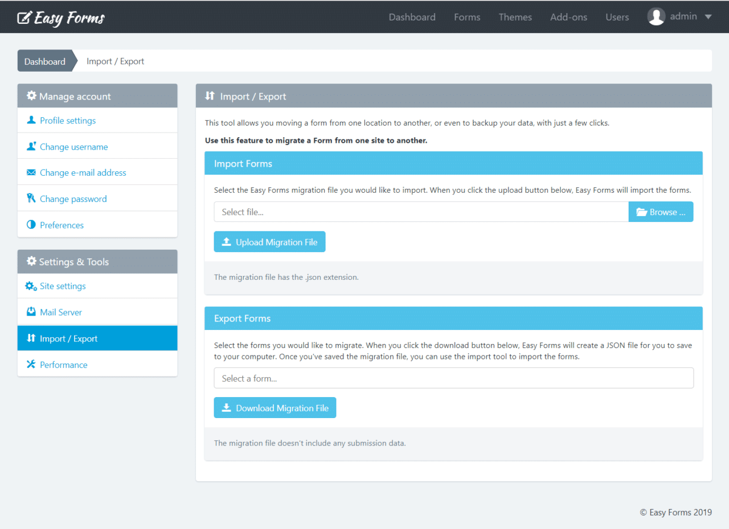Viewport: 729px width, 529px height.
Task: Open Preferences link
Action: [62, 225]
